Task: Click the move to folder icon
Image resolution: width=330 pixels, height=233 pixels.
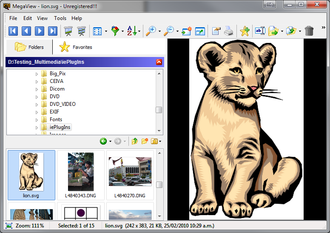Action: pos(291,31)
